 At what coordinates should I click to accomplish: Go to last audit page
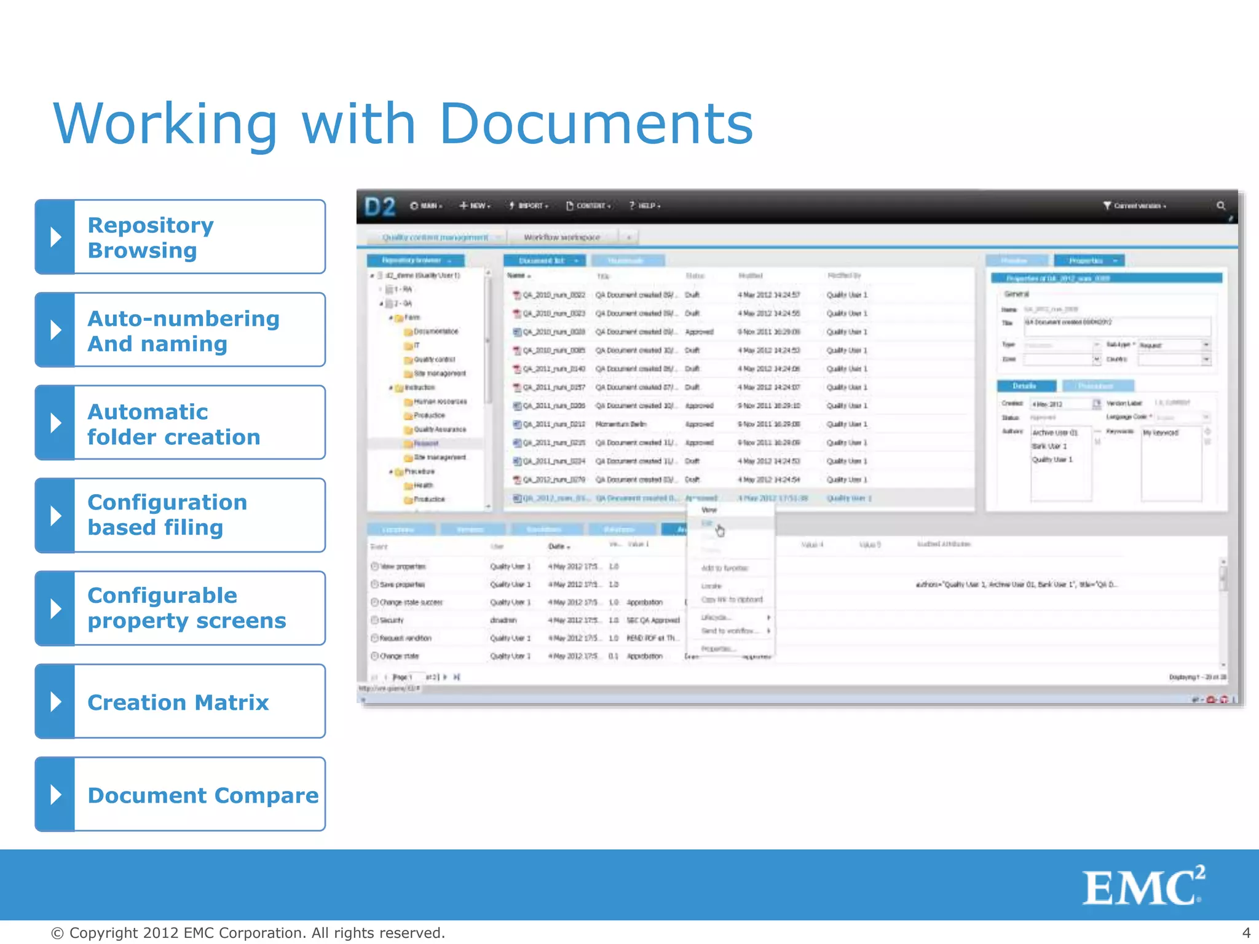click(457, 677)
